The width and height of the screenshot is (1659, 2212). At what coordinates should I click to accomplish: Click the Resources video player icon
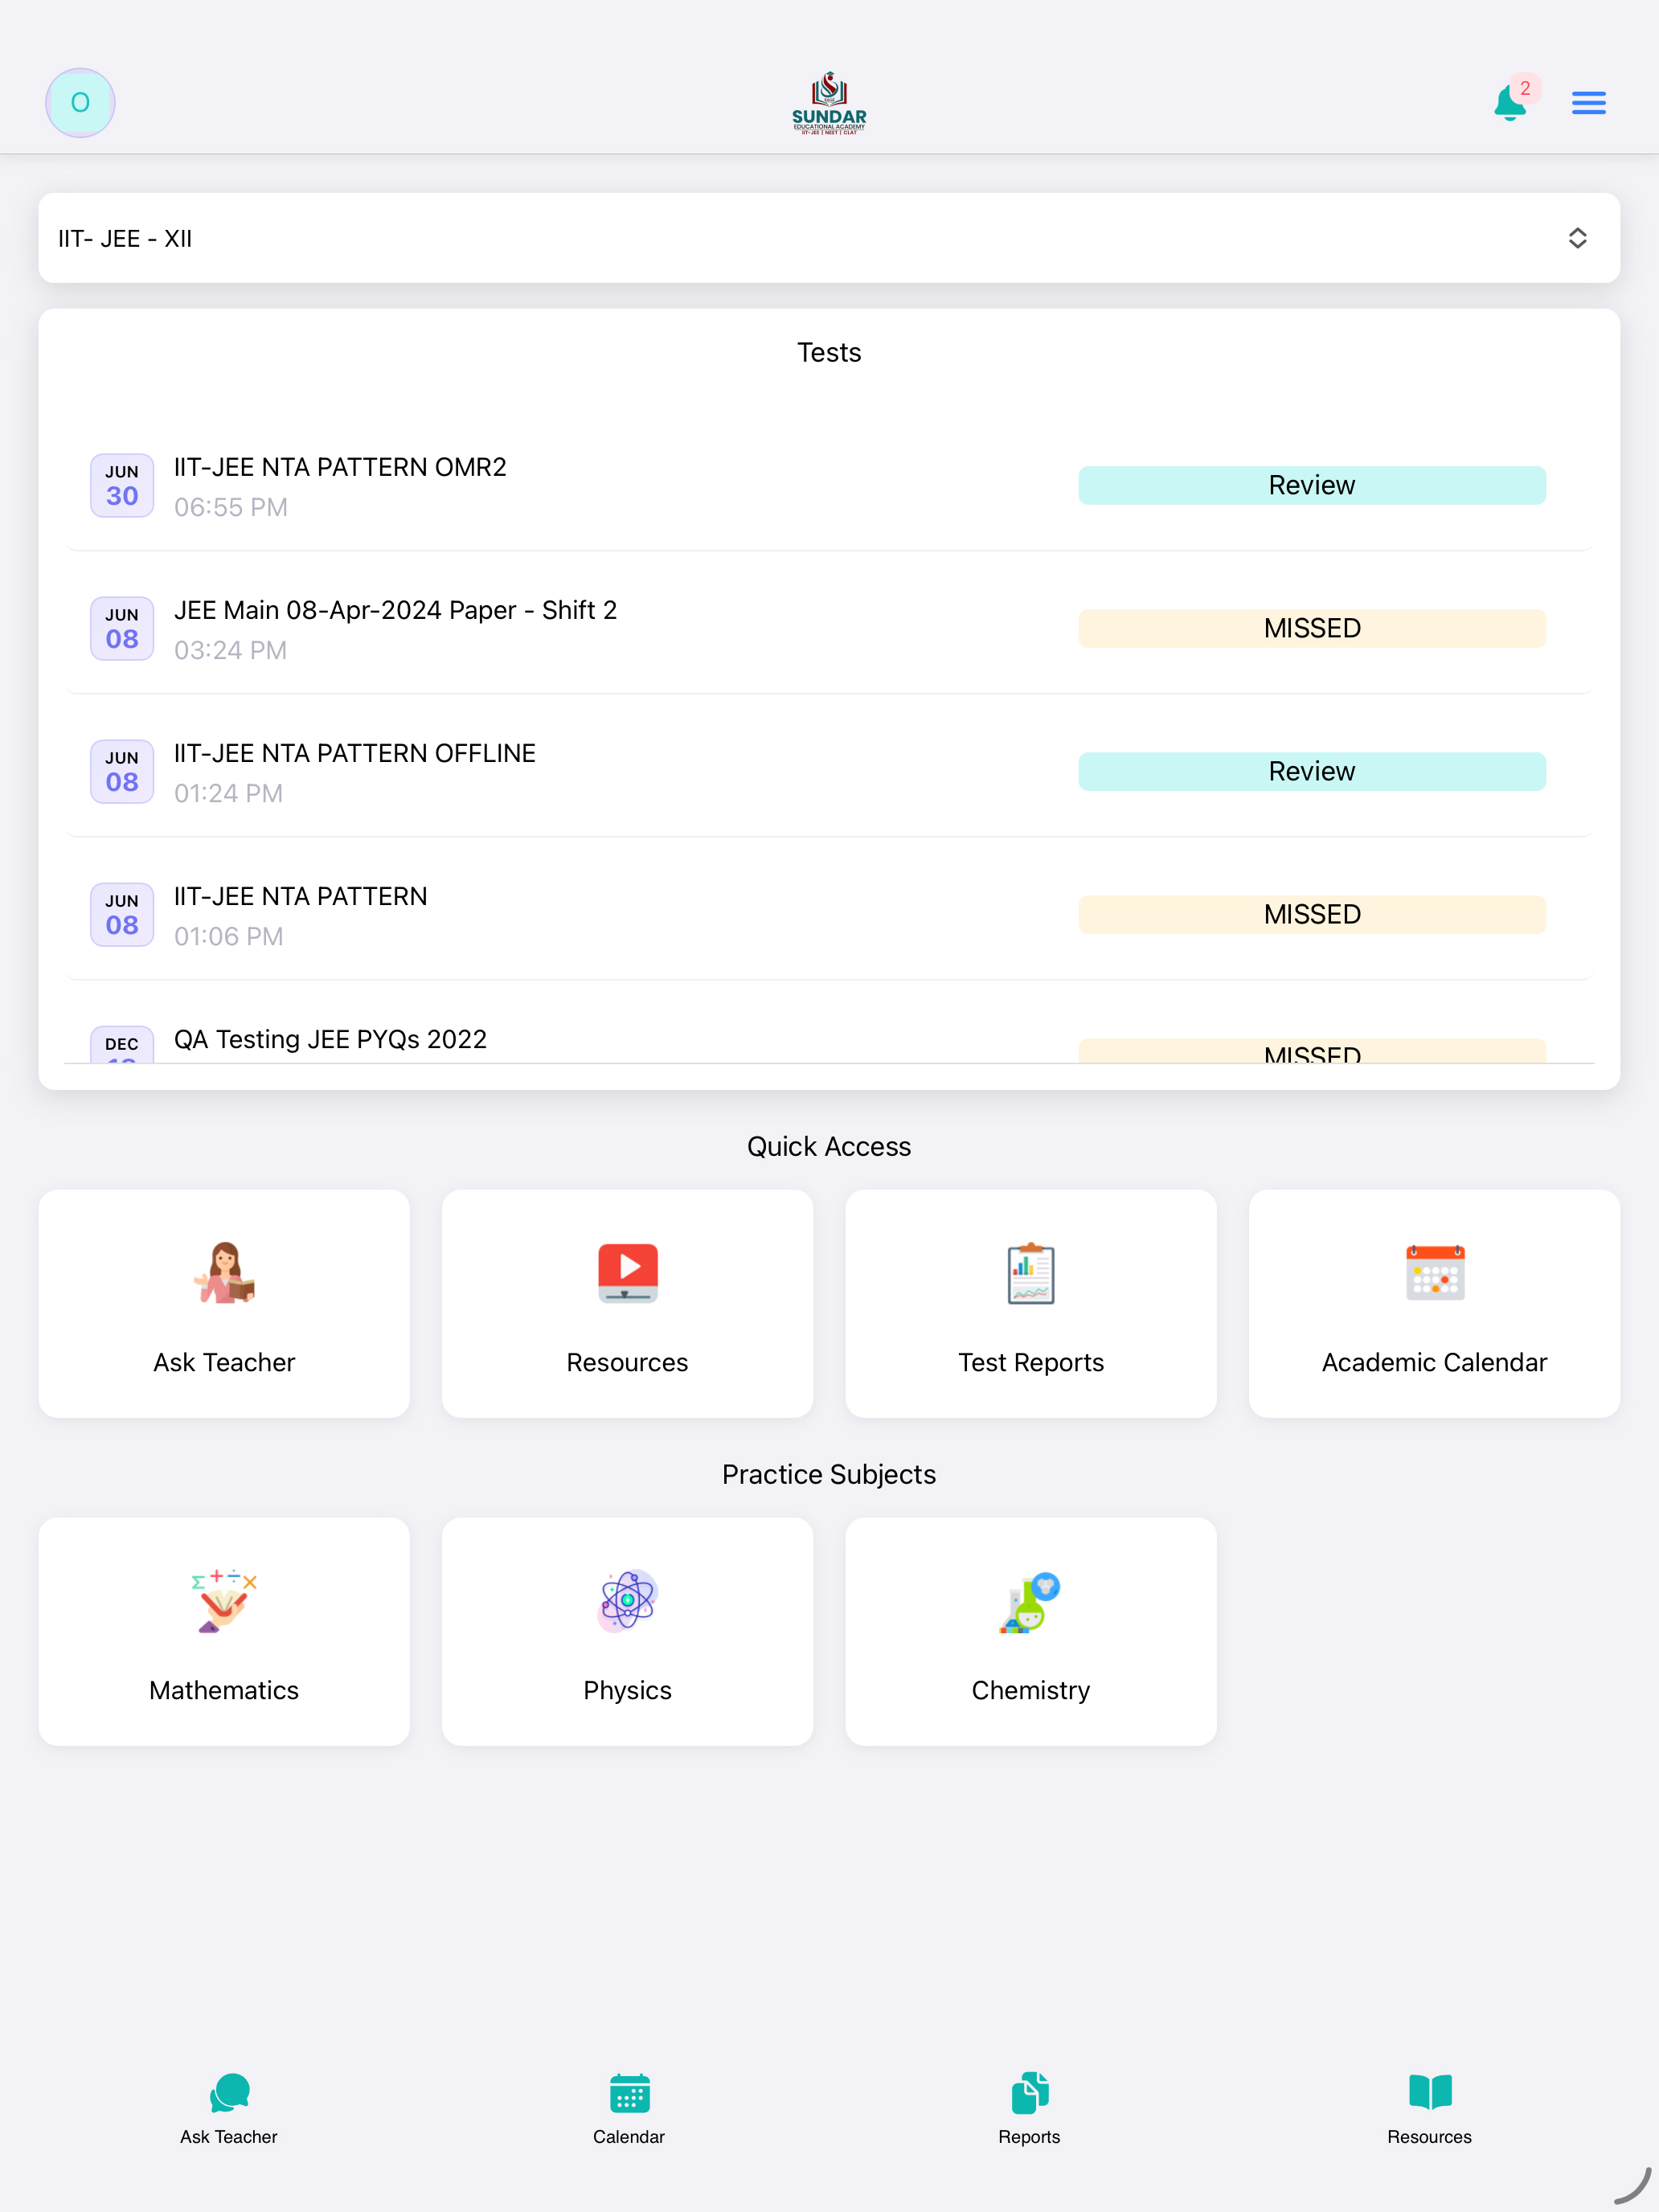(x=628, y=1273)
